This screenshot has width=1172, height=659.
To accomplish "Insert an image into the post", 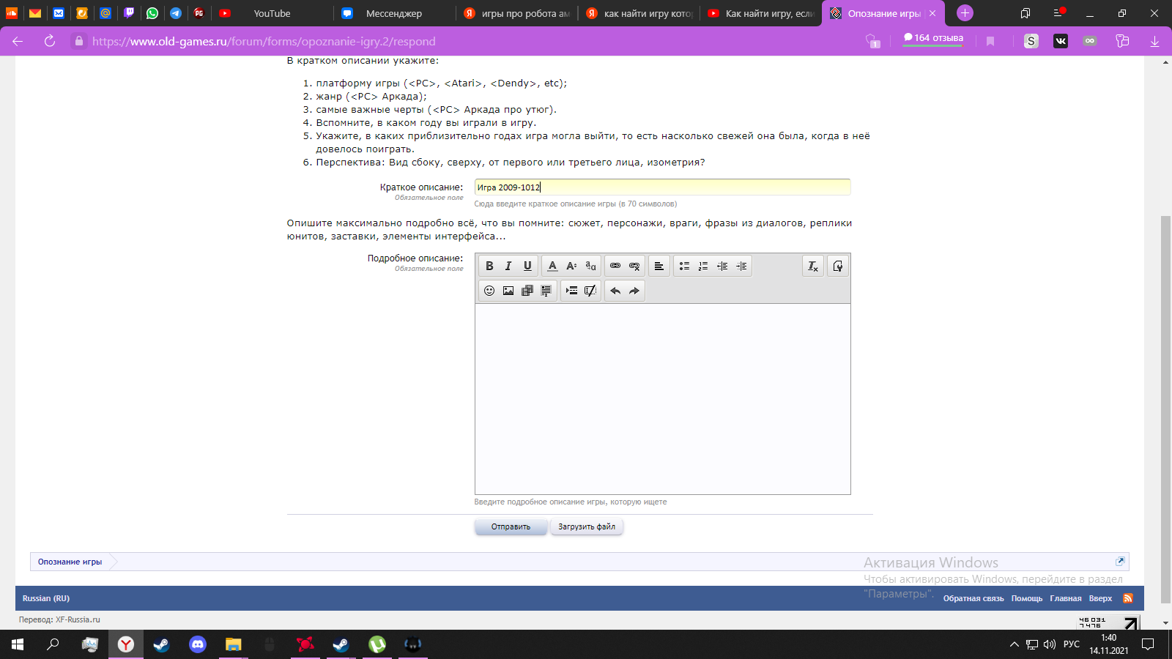I will [x=508, y=291].
